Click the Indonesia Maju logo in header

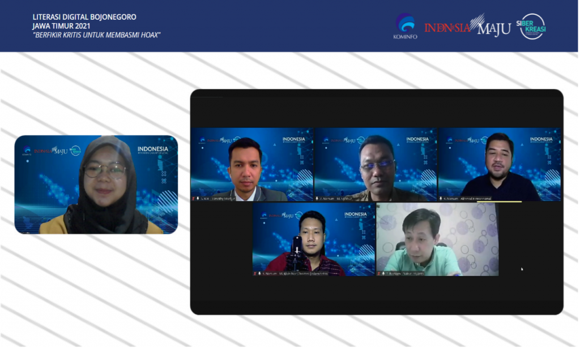[x=467, y=26]
